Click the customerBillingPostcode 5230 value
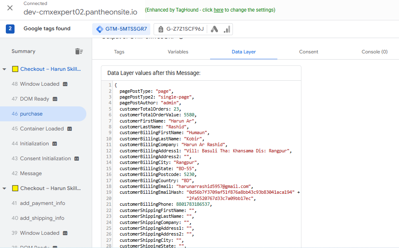 point(189,175)
